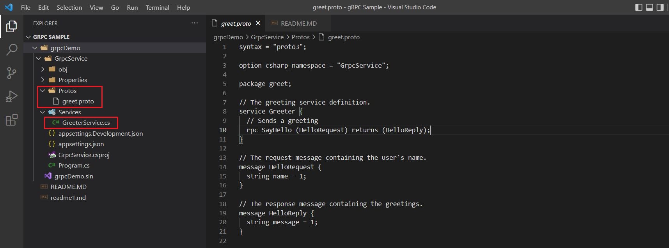
Task: Expand the Properties folder
Action: pos(43,80)
